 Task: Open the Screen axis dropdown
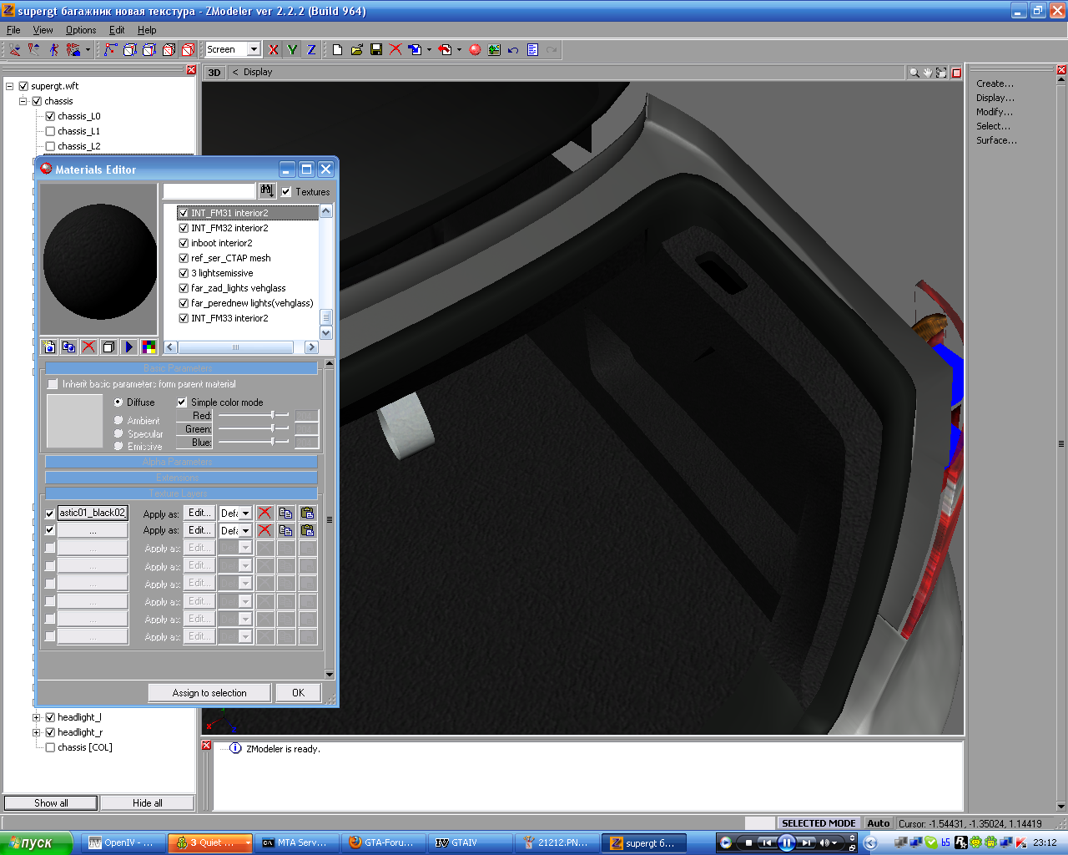[254, 50]
